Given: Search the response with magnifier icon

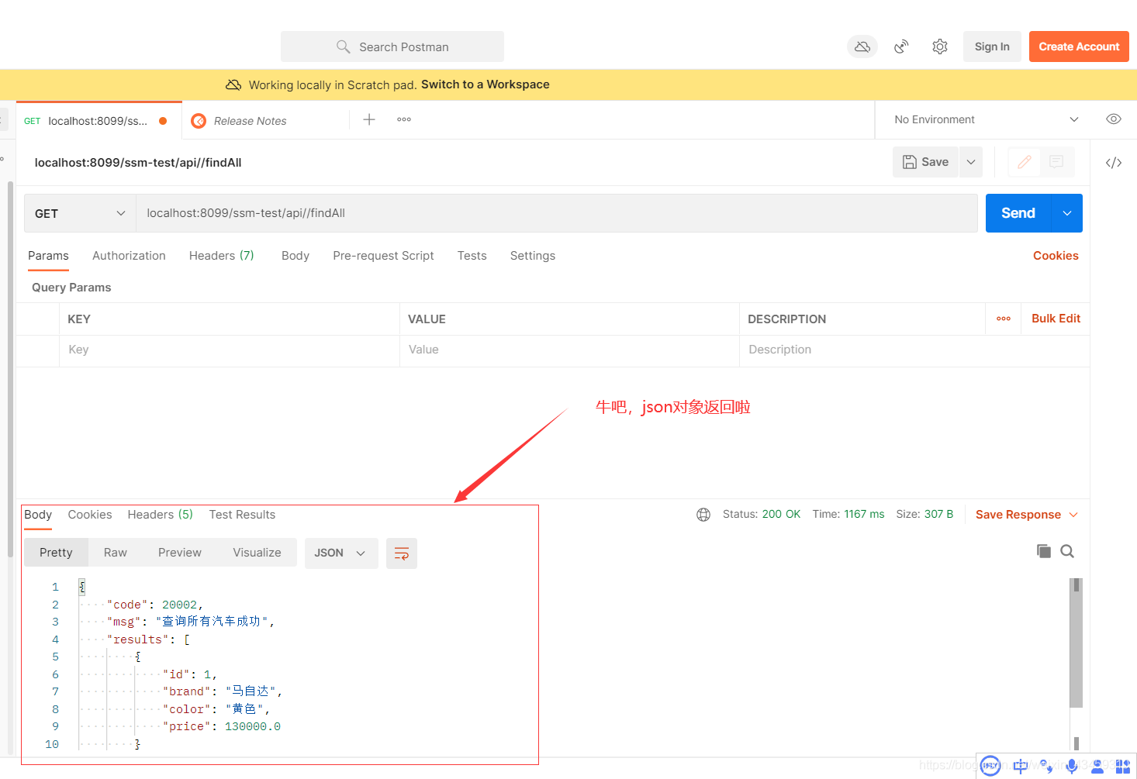Looking at the screenshot, I should click(x=1067, y=551).
